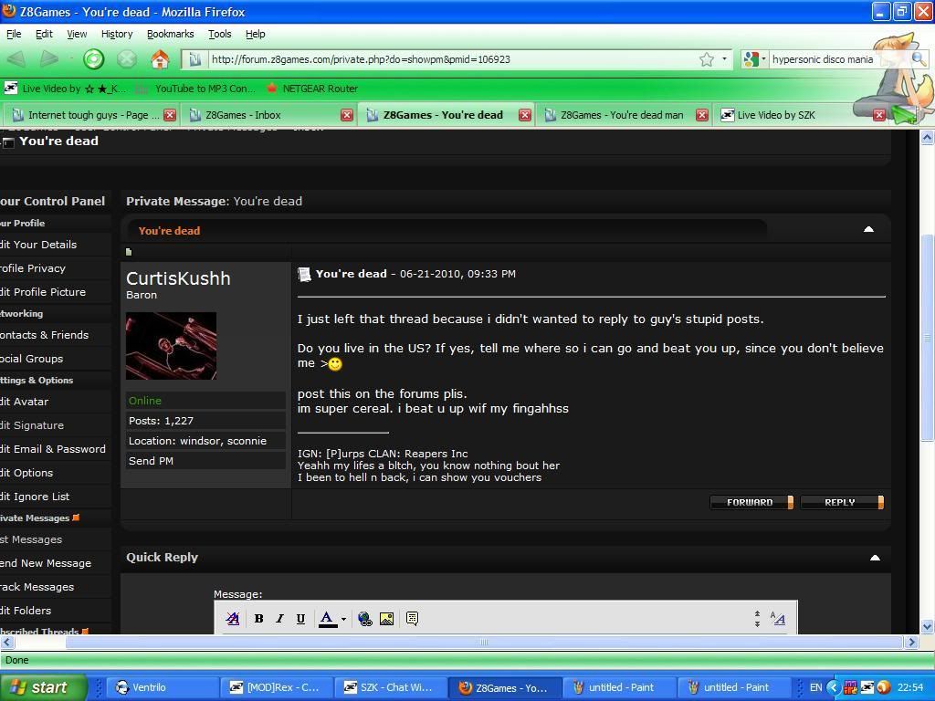Click the Home button in Firefox toolbar
Screen dimensions: 935x701
pos(160,59)
